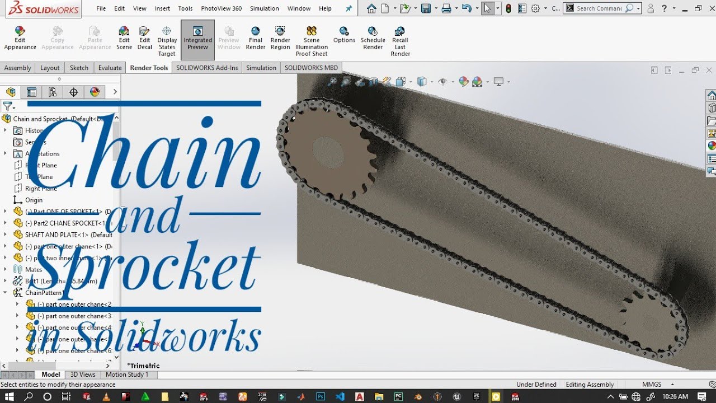
Task: Click the Rebuild traffic light icon
Action: click(x=508, y=8)
